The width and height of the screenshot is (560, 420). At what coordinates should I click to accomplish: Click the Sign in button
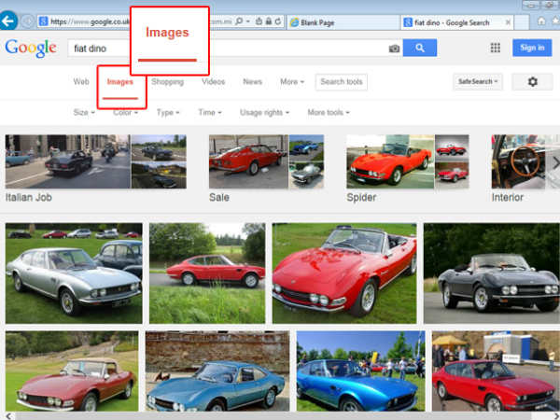[532, 48]
